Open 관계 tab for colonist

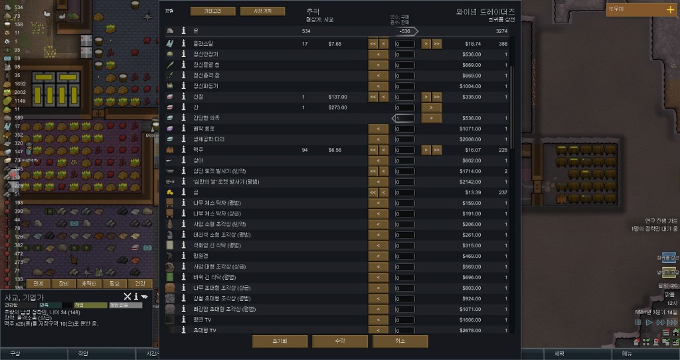coord(38,284)
